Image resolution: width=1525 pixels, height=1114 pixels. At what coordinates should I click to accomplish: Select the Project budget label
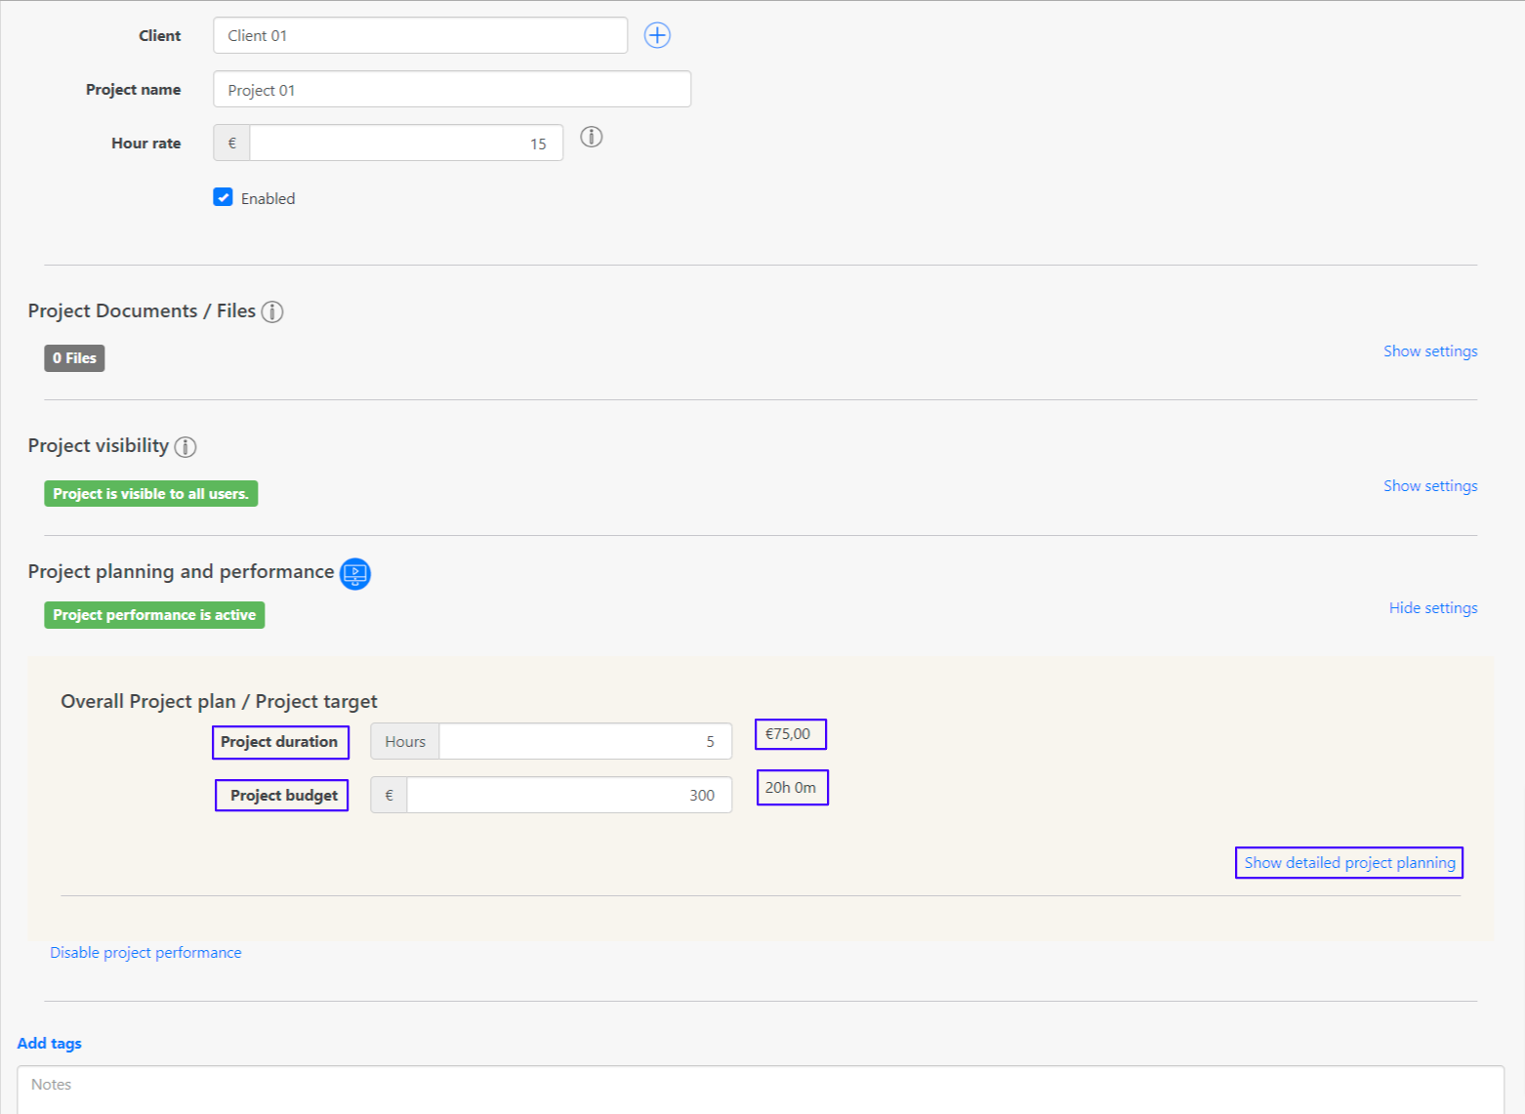(x=280, y=795)
